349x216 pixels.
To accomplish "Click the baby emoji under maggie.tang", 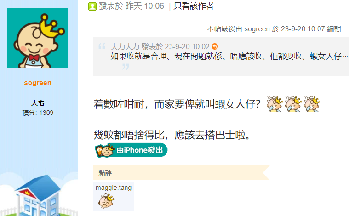I will (x=106, y=201).
